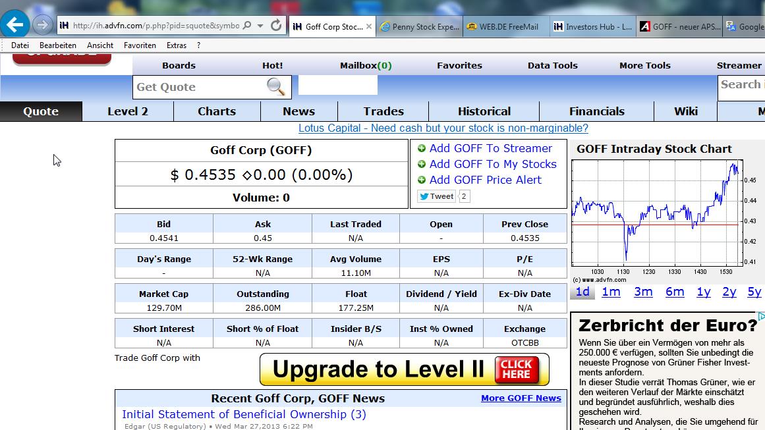Screen dimensions: 765x430
Task: Click green plus icon beside Add GOFF To My Stocks
Action: [422, 165]
